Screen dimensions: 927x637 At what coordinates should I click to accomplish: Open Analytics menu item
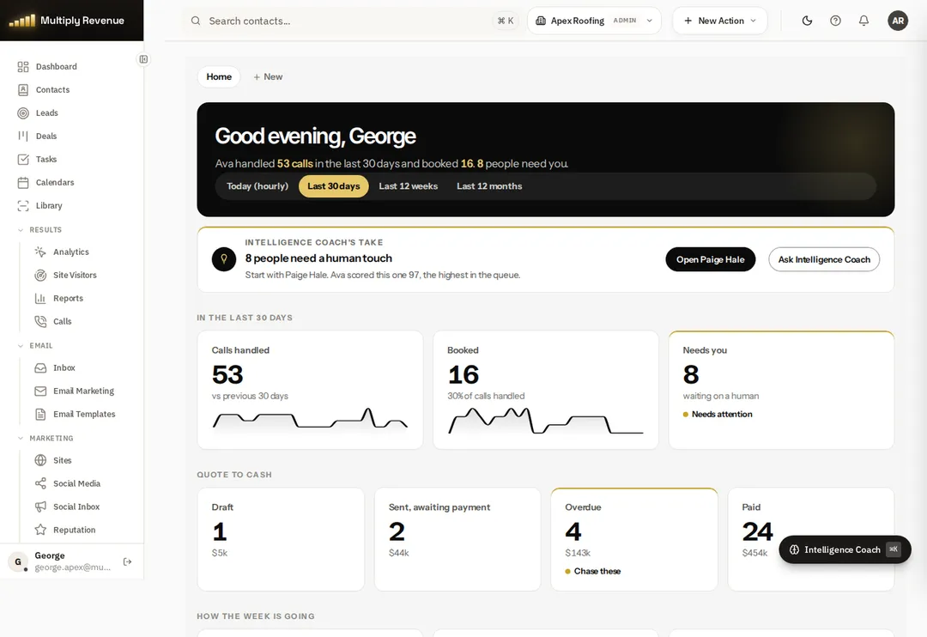[71, 252]
